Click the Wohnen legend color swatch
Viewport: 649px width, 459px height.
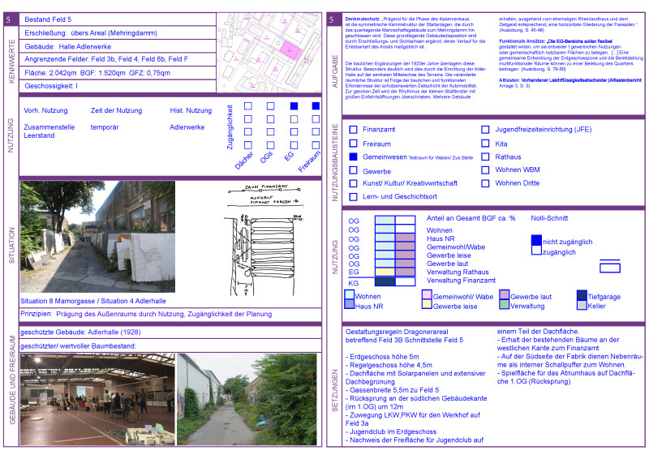(350, 294)
